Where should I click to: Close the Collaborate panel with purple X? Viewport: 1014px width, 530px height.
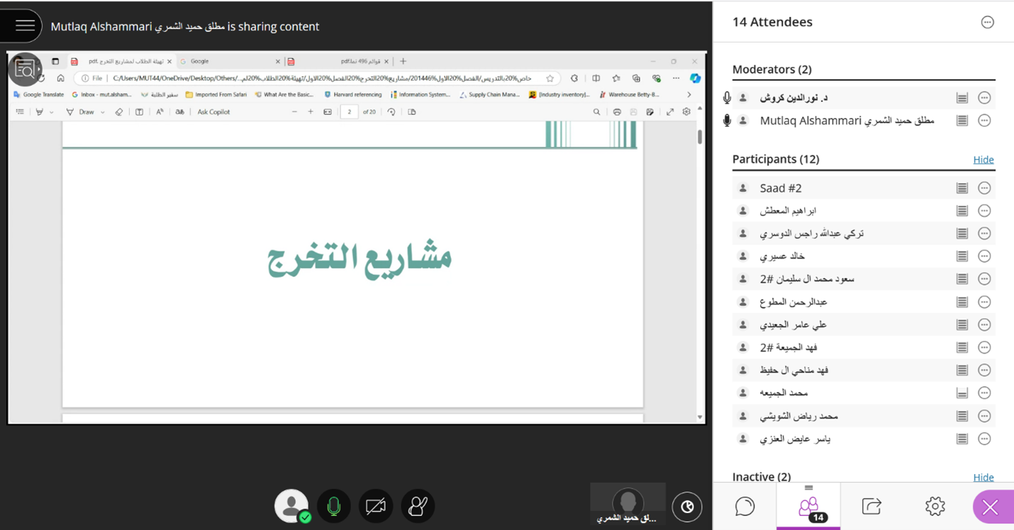(991, 507)
